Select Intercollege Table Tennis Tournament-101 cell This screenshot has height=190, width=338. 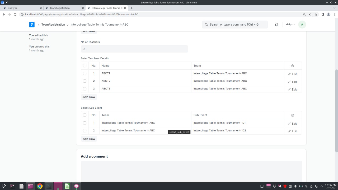click(237, 123)
